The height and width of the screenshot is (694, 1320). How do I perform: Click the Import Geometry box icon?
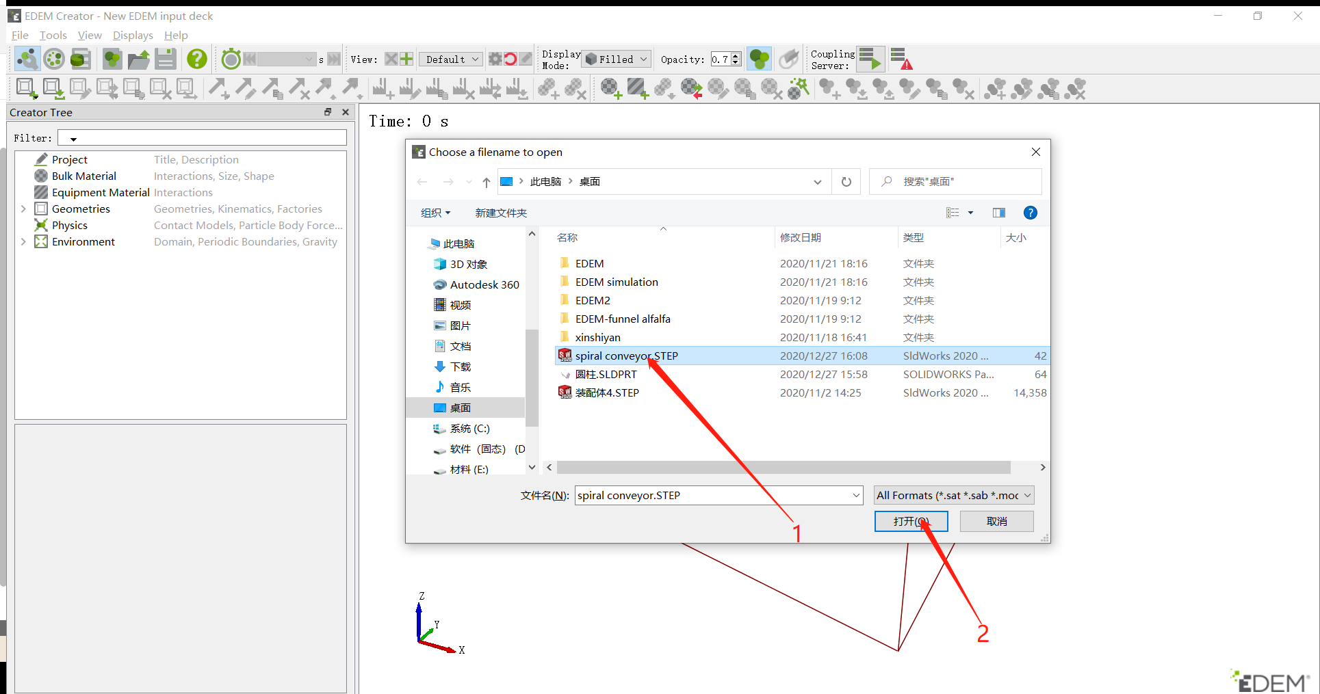point(53,89)
